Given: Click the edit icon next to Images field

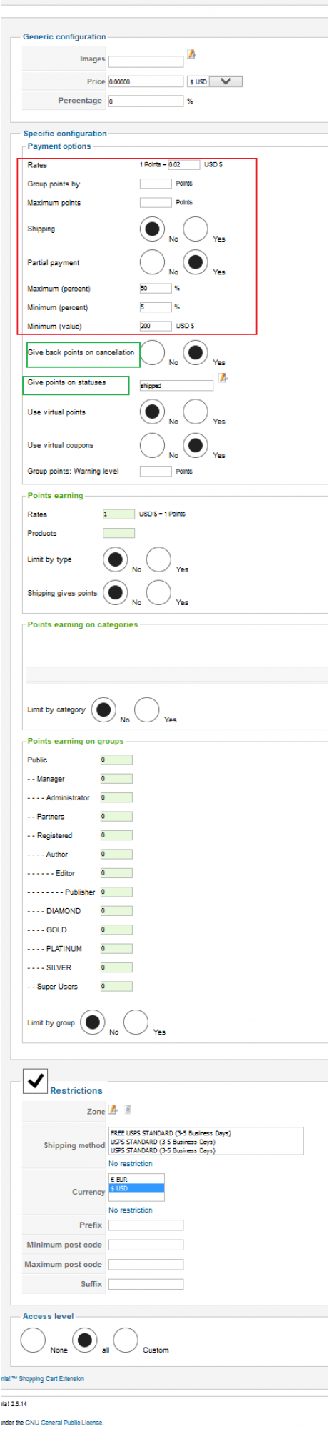Looking at the screenshot, I should coord(191,54).
